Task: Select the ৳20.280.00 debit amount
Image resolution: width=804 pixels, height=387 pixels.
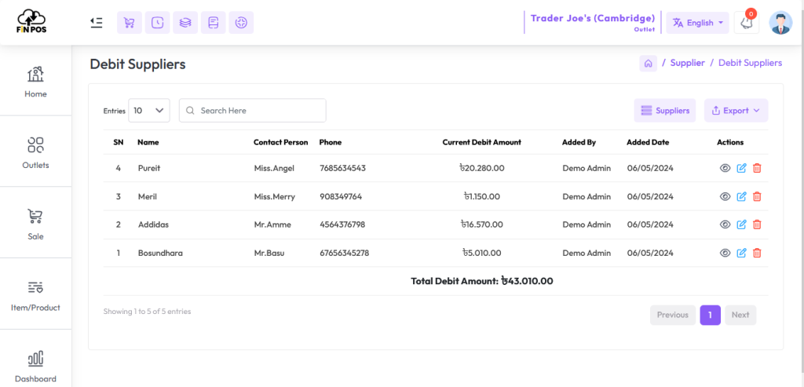Action: pos(481,168)
